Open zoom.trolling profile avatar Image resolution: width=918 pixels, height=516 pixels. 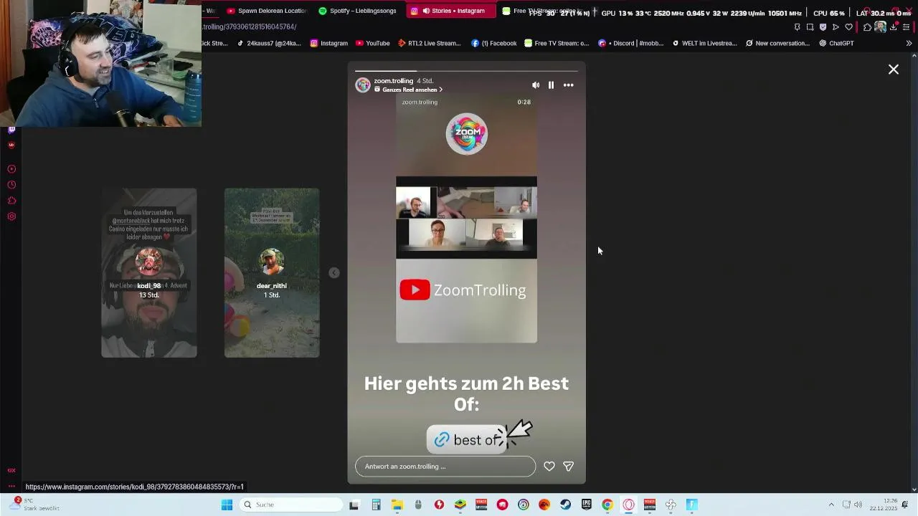[363, 85]
